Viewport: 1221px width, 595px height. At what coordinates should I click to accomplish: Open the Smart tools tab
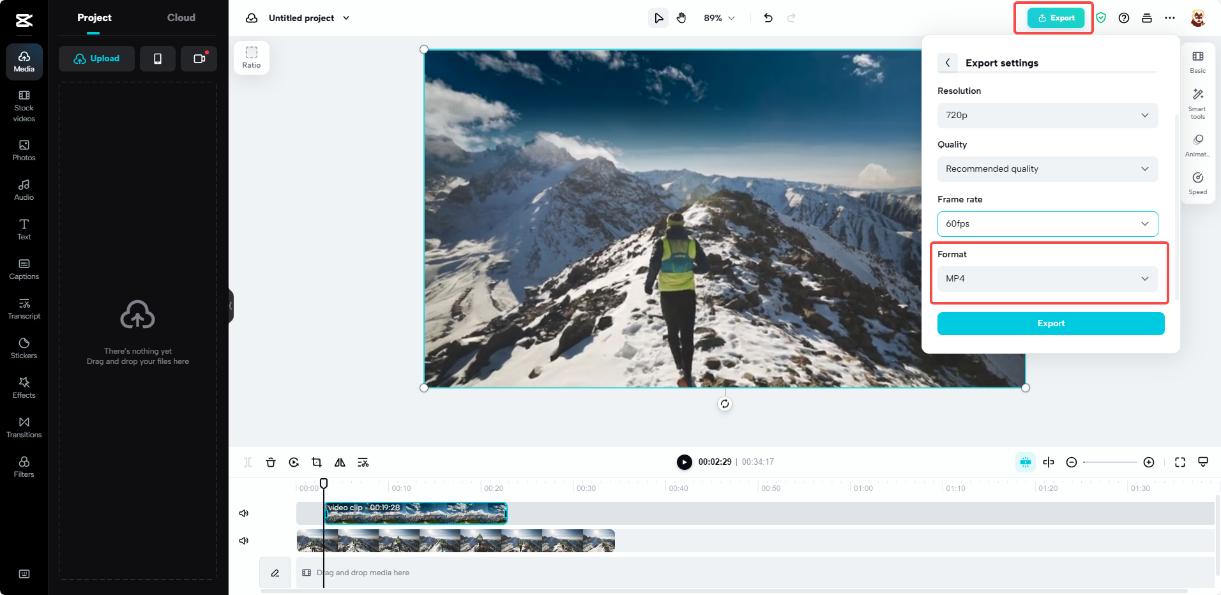click(1198, 103)
